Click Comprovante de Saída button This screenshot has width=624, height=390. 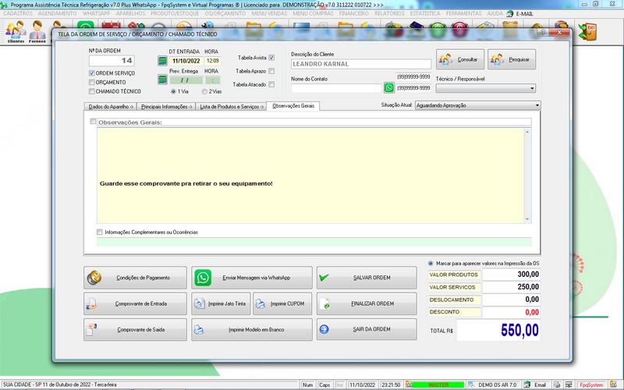click(135, 329)
